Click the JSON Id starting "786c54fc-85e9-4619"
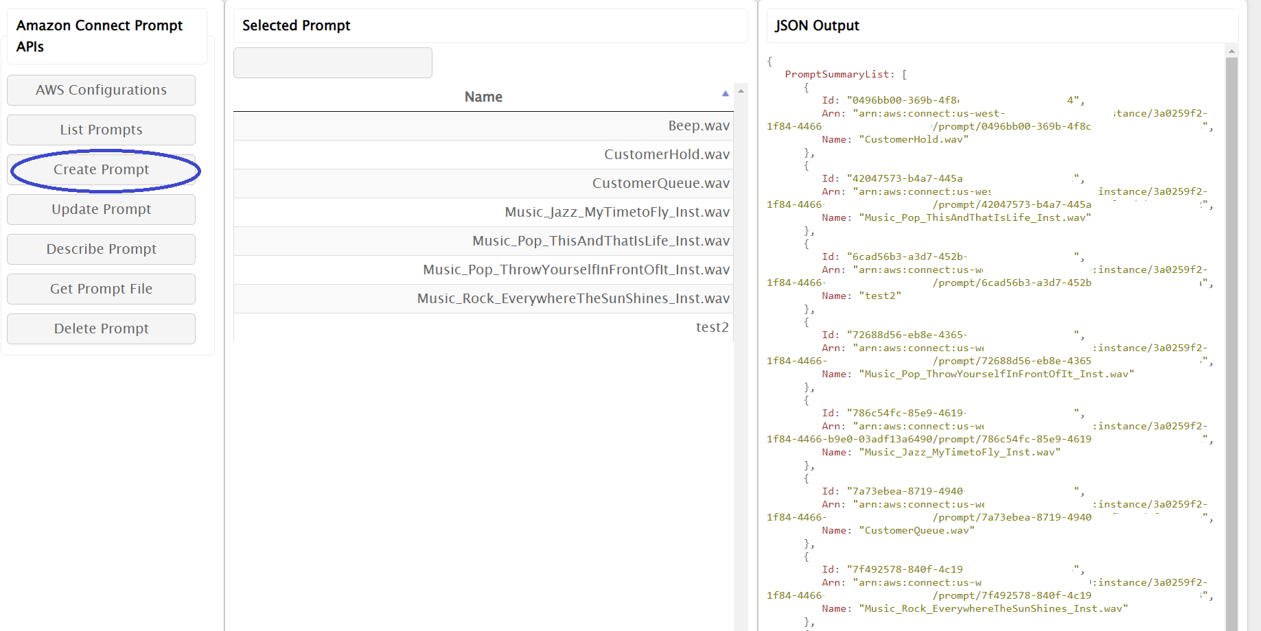This screenshot has height=631, width=1261. [906, 413]
